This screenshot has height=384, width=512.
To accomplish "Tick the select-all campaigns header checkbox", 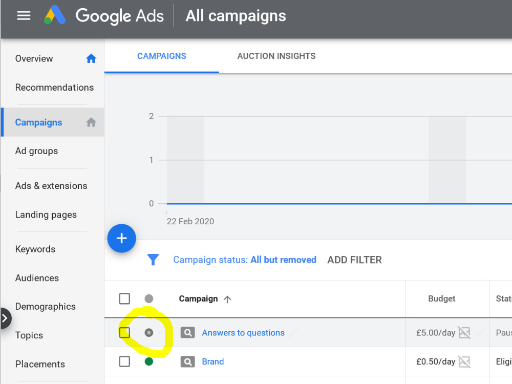I will (124, 298).
